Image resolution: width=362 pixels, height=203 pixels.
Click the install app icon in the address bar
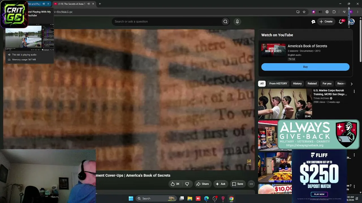pyautogui.click(x=298, y=12)
